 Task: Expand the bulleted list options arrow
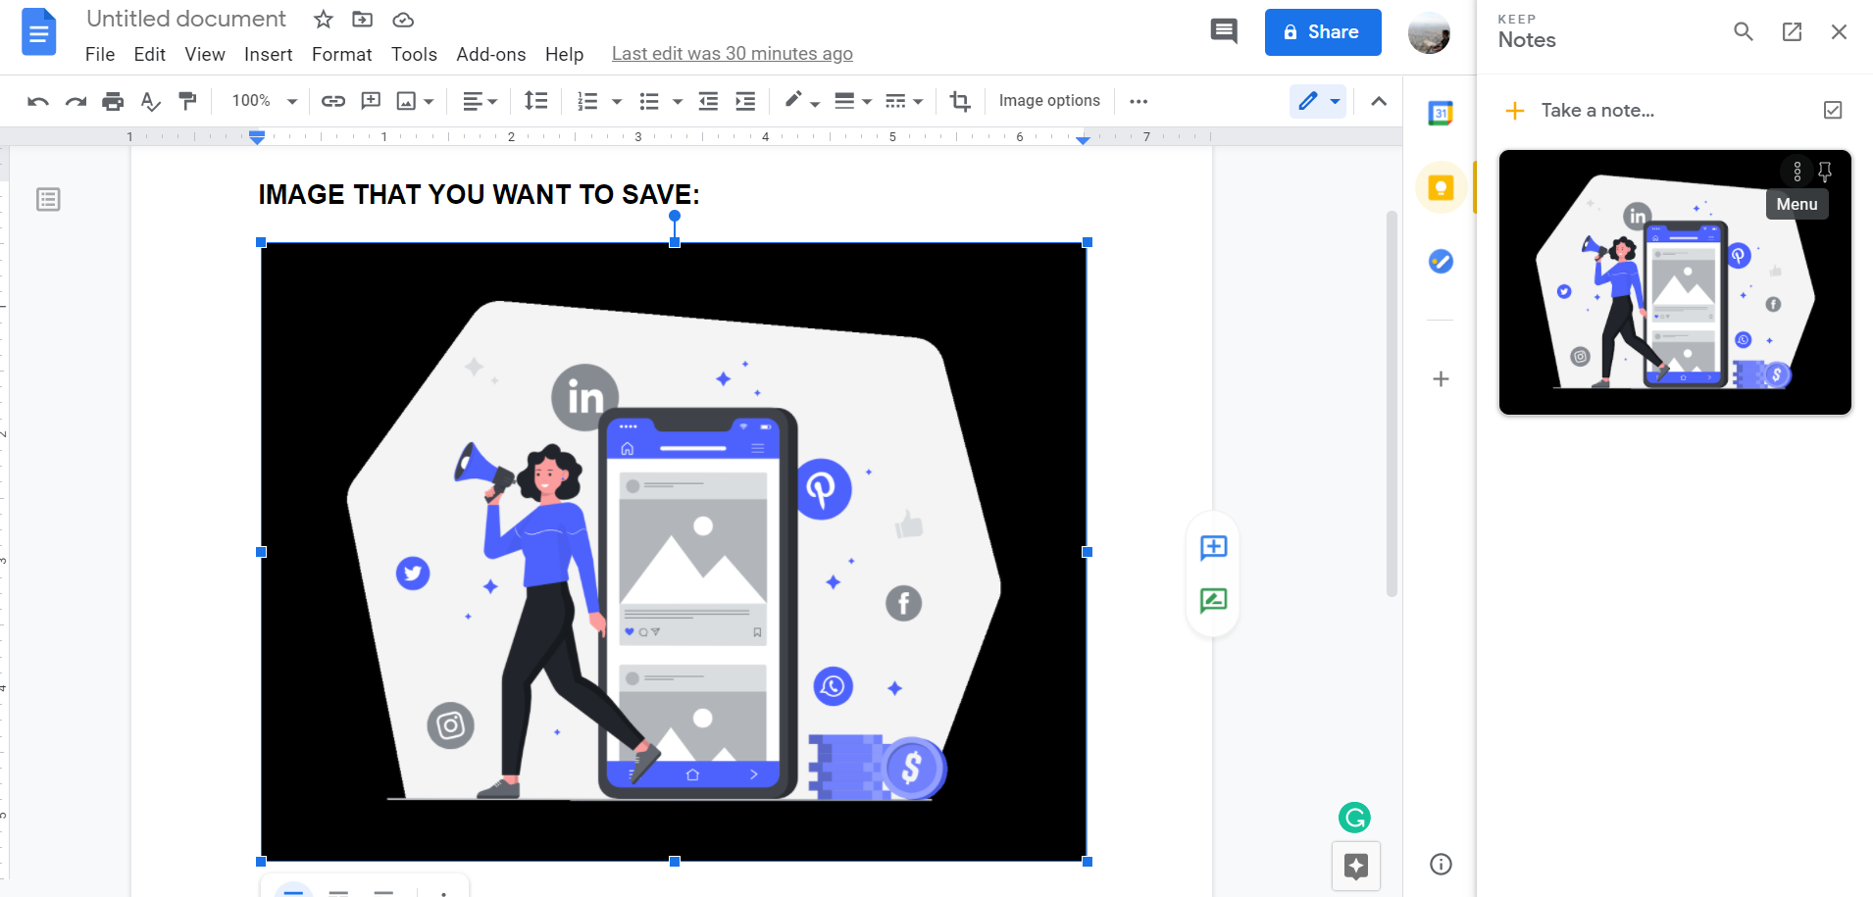tap(678, 101)
